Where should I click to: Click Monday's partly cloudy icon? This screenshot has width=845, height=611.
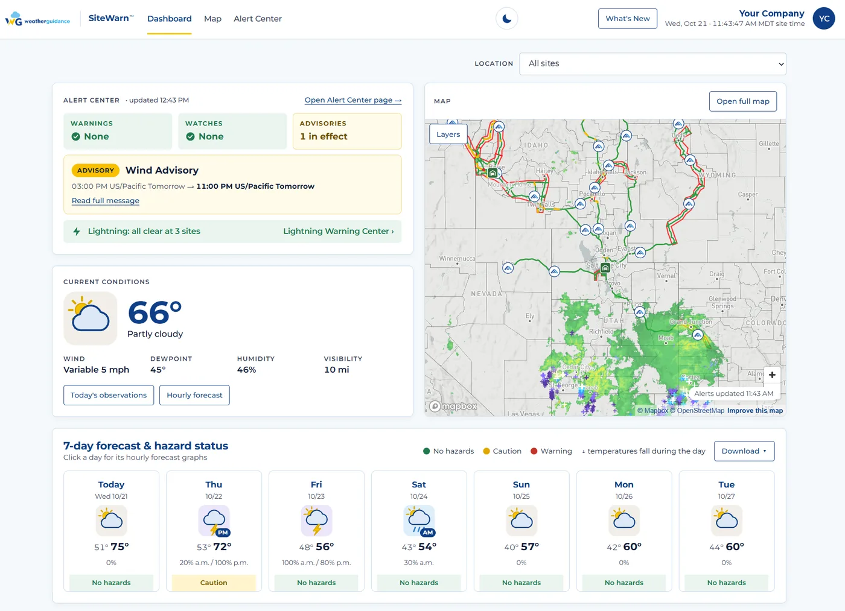click(x=624, y=521)
